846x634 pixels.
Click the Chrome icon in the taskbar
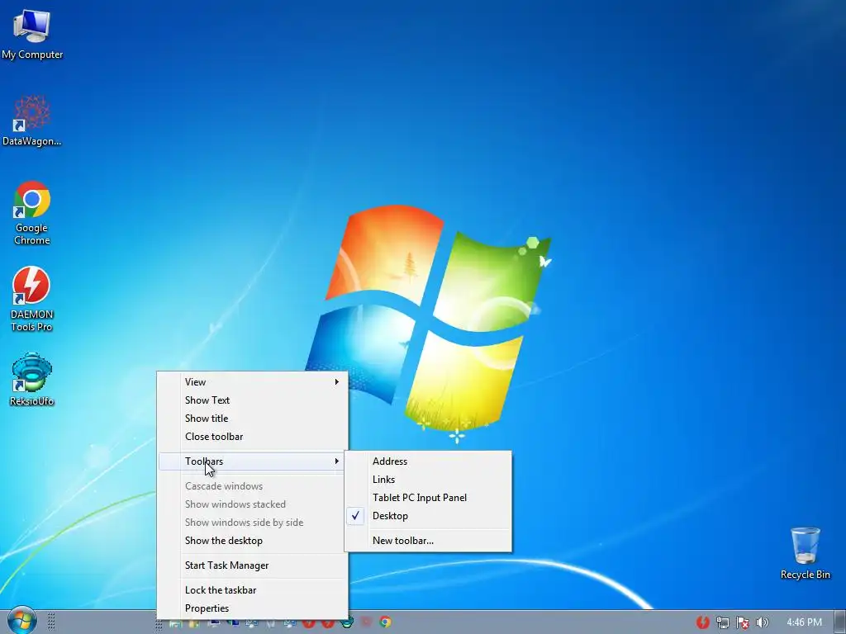pyautogui.click(x=385, y=622)
